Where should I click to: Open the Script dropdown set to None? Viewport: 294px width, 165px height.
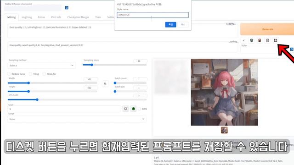77,119
